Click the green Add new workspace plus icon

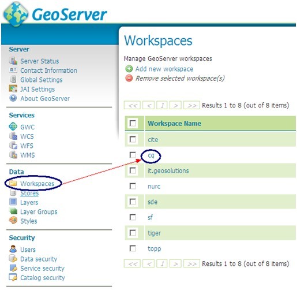point(129,69)
